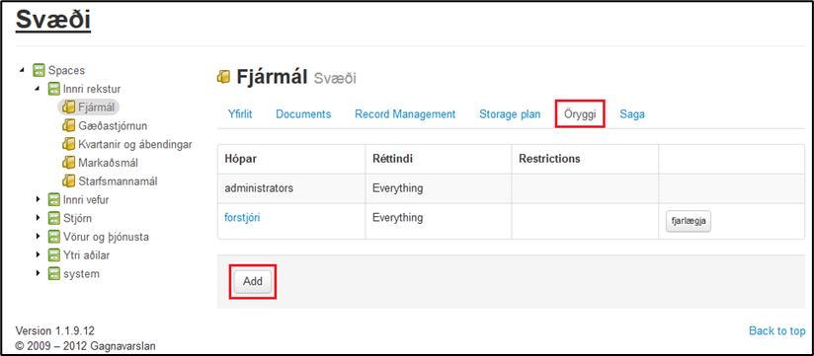Open the Saga tab
The height and width of the screenshot is (356, 814).
pos(632,114)
